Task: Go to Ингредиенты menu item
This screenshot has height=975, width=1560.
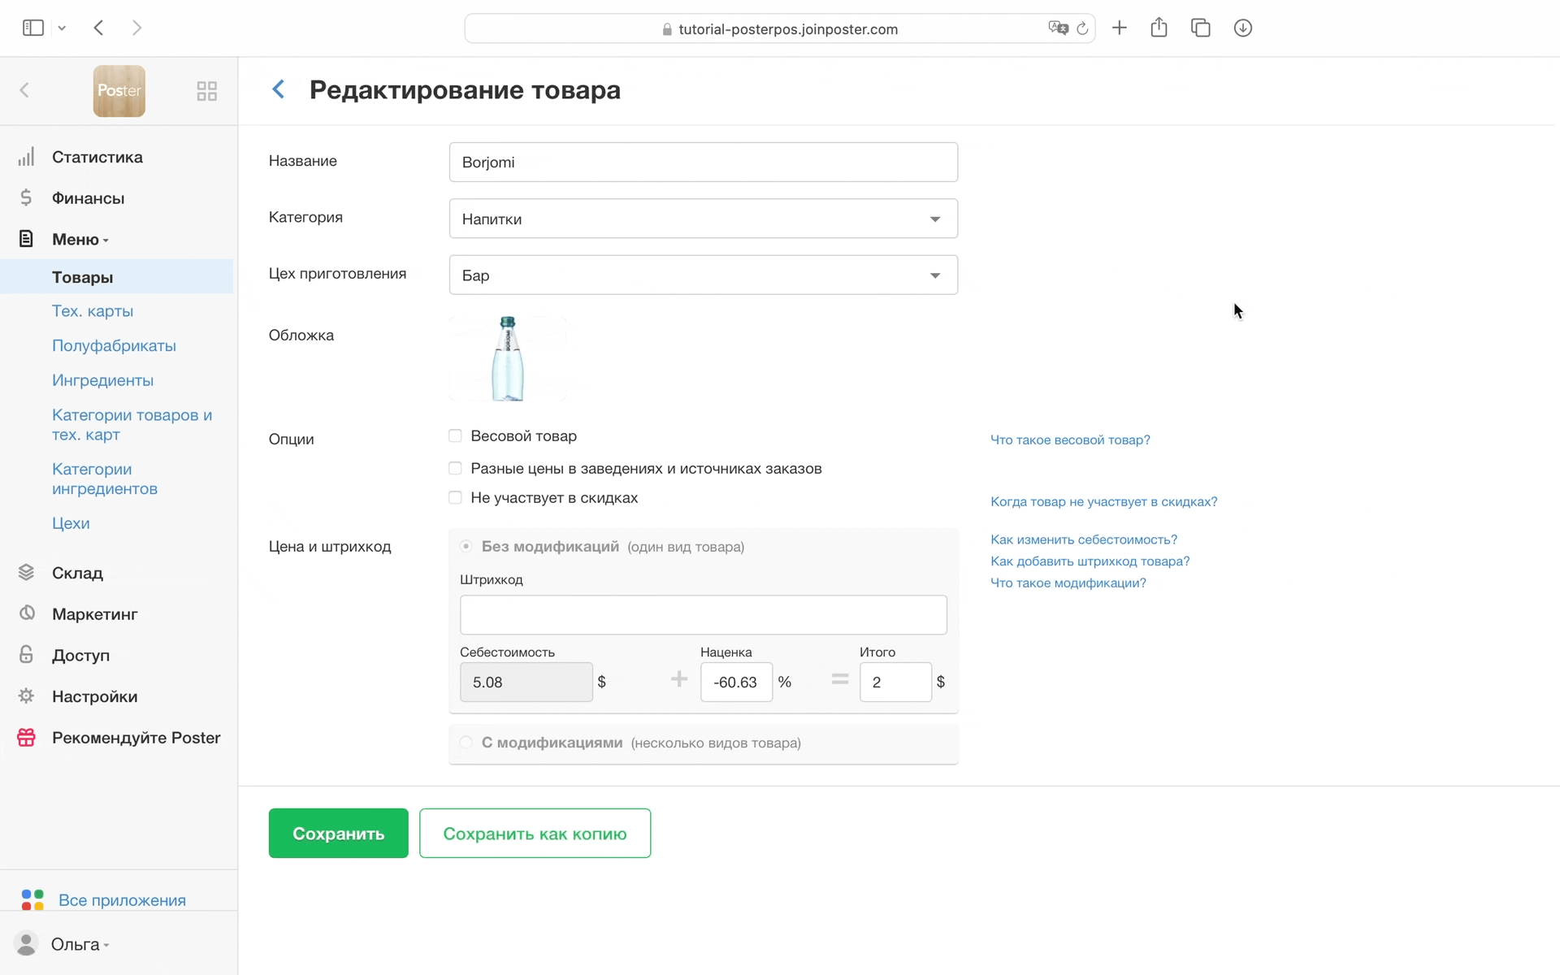Action: [102, 380]
